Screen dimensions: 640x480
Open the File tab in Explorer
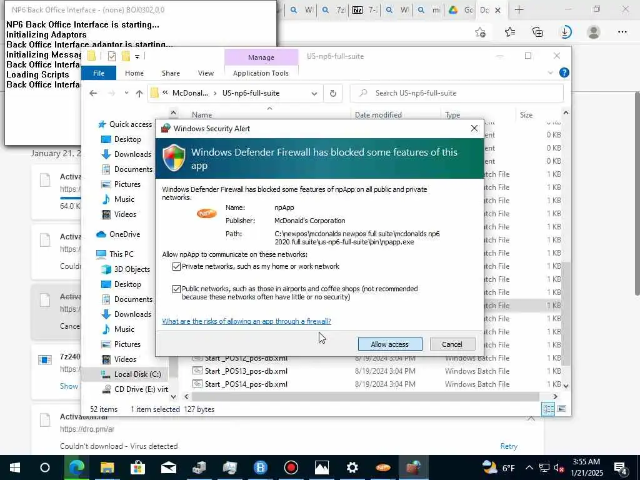[99, 73]
